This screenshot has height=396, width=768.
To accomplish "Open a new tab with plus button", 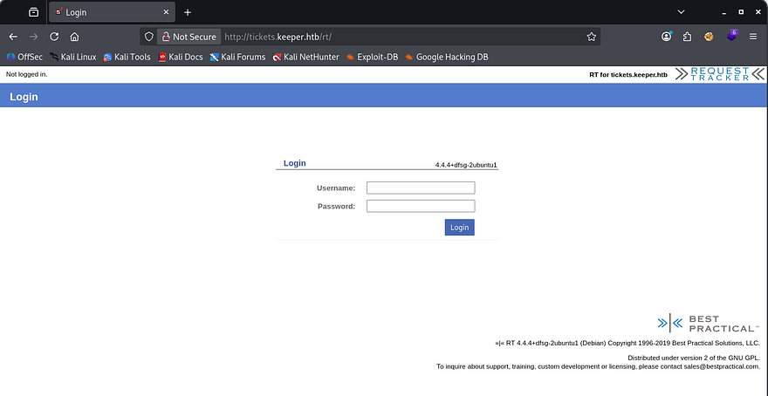I will click(187, 12).
